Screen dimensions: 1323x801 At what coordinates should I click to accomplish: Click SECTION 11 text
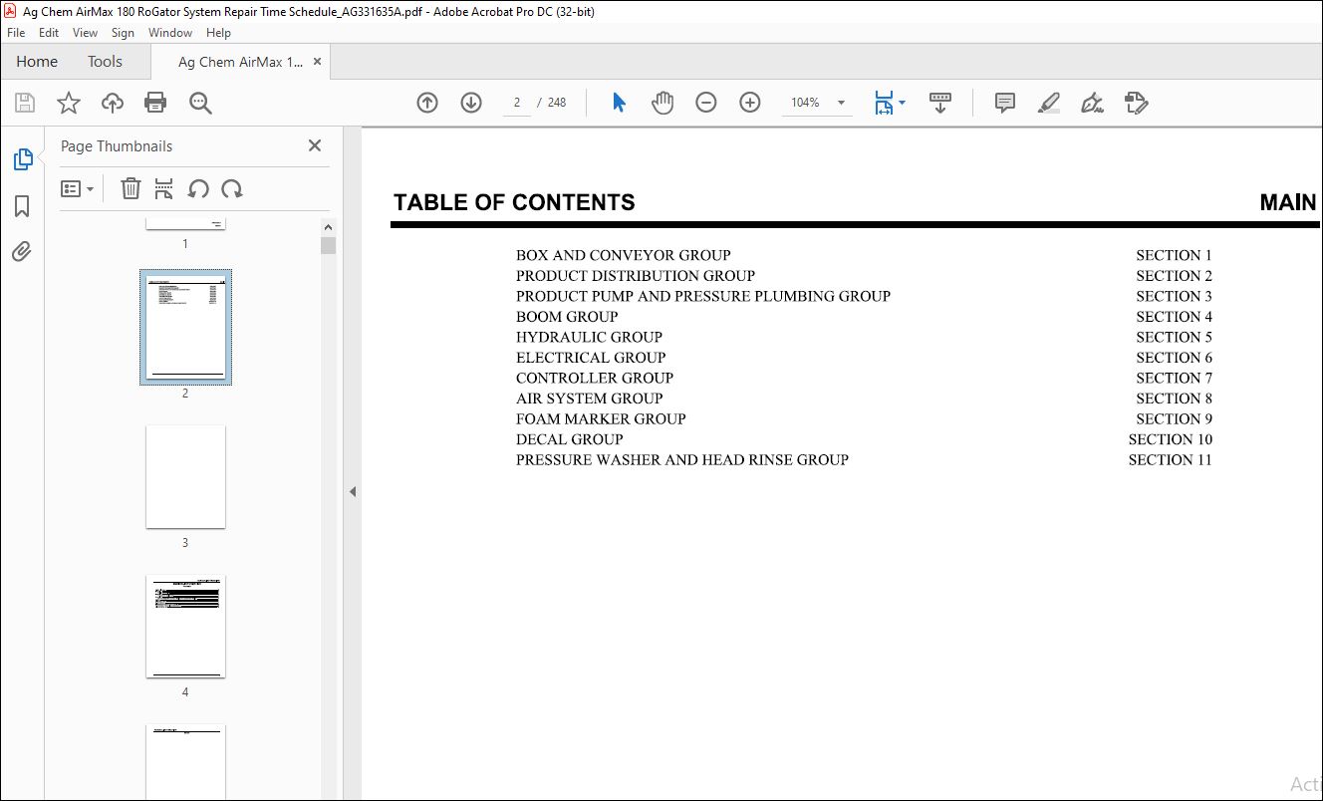tap(1171, 459)
